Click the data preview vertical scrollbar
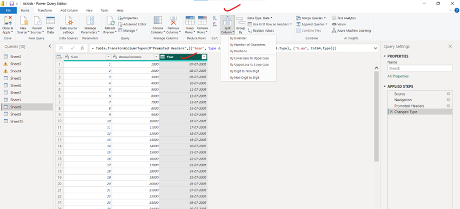Screen dimensions: 460x209 pos(377,117)
